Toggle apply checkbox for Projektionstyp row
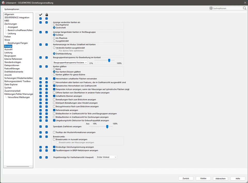The height and width of the screenshot is (183, 248). pyautogui.click(x=41, y=157)
